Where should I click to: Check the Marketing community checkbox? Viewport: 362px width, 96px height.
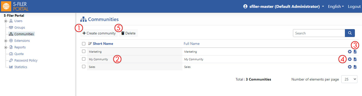pyautogui.click(x=84, y=51)
